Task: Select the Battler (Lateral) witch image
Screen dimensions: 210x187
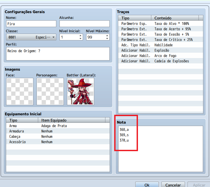Action: [x=81, y=91]
